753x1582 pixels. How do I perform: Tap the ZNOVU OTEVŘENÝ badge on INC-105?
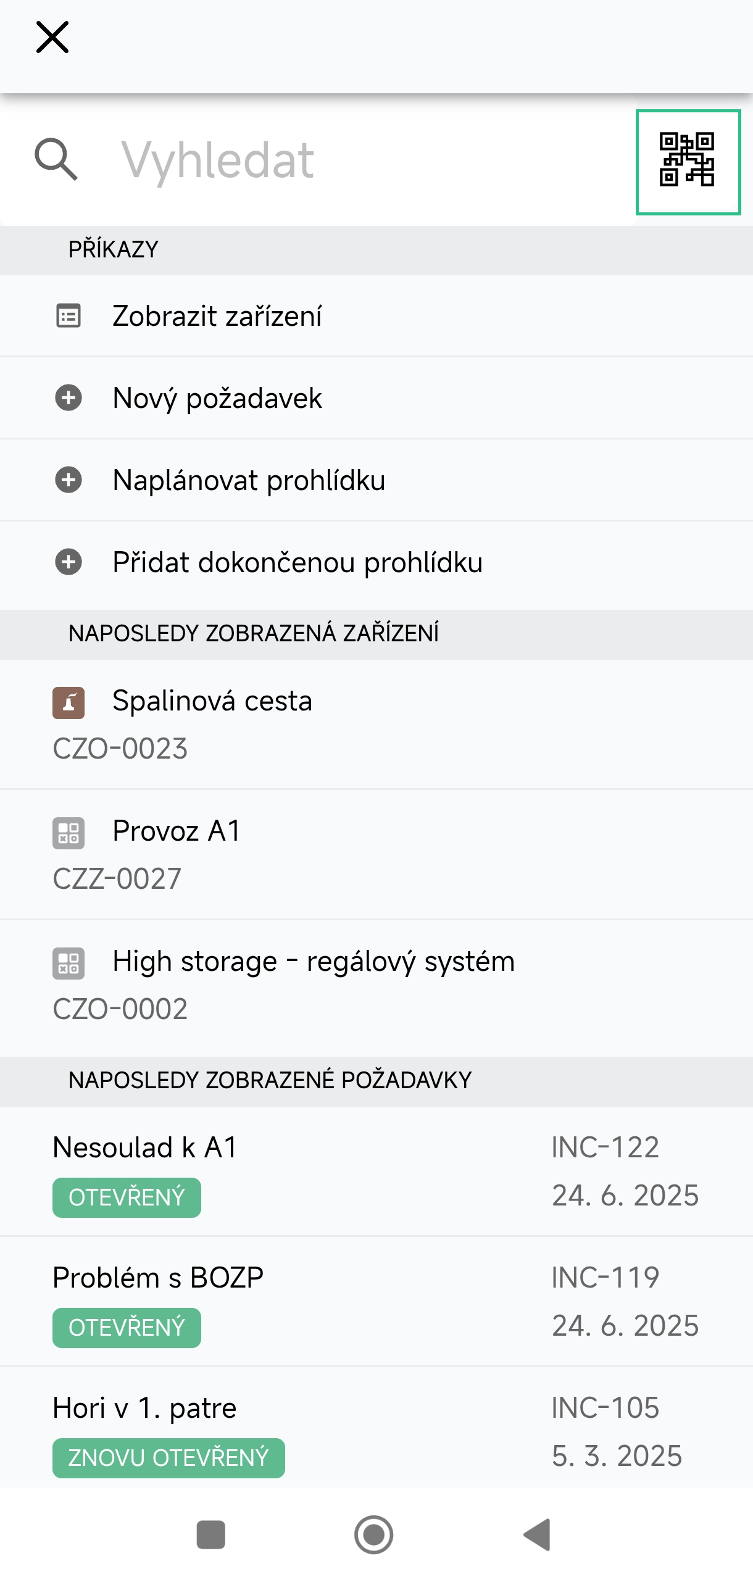(x=168, y=1457)
